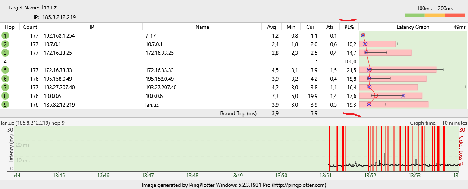Select final hop 9 circle icon
This screenshot has width=468, height=189.
tap(5, 104)
